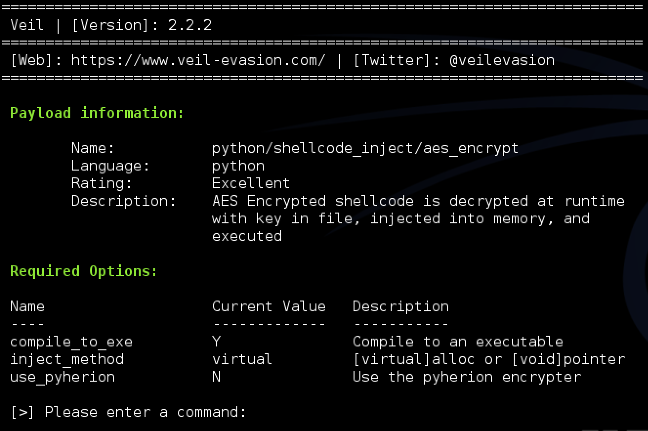This screenshot has width=648, height=431.
Task: Click the Version 2.2.2 text
Action: (x=142, y=25)
